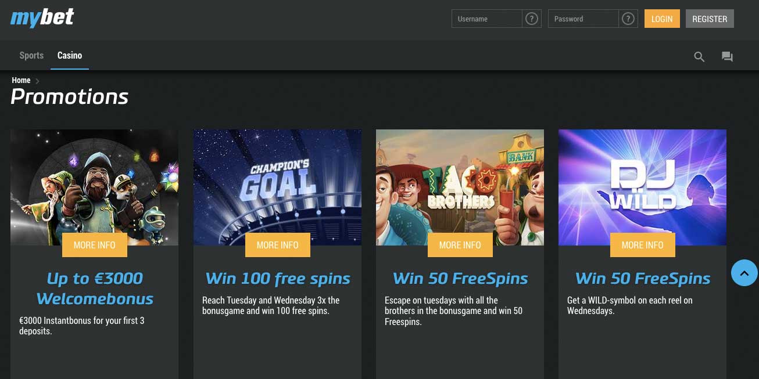The height and width of the screenshot is (379, 759).
Task: Click the help icon beside Password
Action: (x=628, y=19)
